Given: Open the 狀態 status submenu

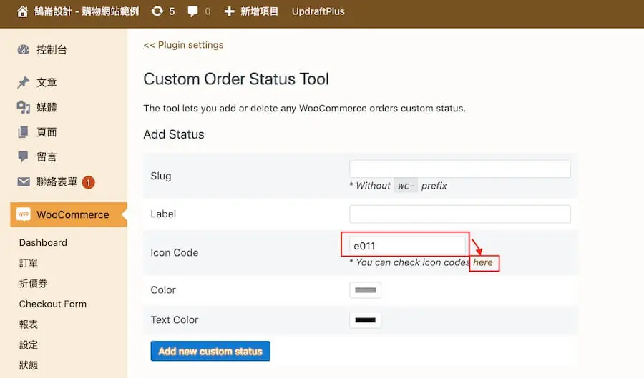Looking at the screenshot, I should (x=29, y=365).
